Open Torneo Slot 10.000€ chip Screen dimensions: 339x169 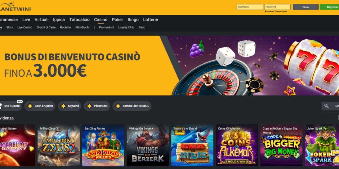[132, 106]
